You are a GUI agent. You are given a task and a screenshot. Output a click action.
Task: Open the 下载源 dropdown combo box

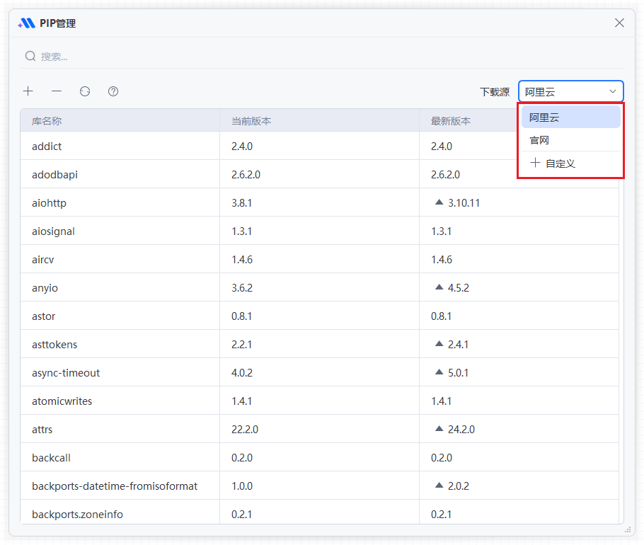(x=571, y=91)
